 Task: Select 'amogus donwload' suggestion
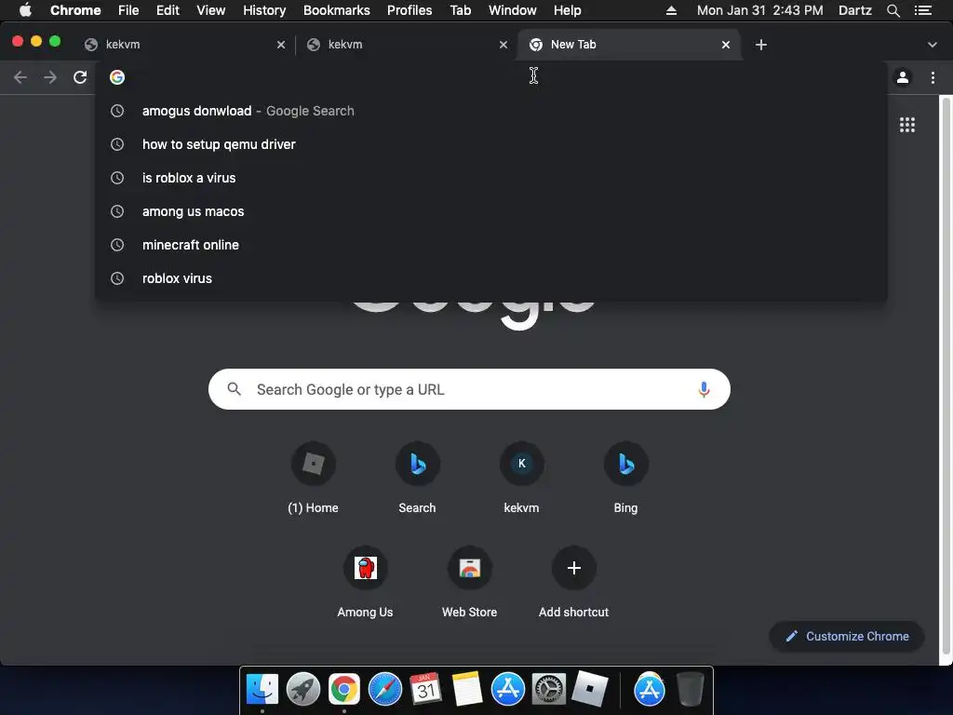(x=491, y=111)
